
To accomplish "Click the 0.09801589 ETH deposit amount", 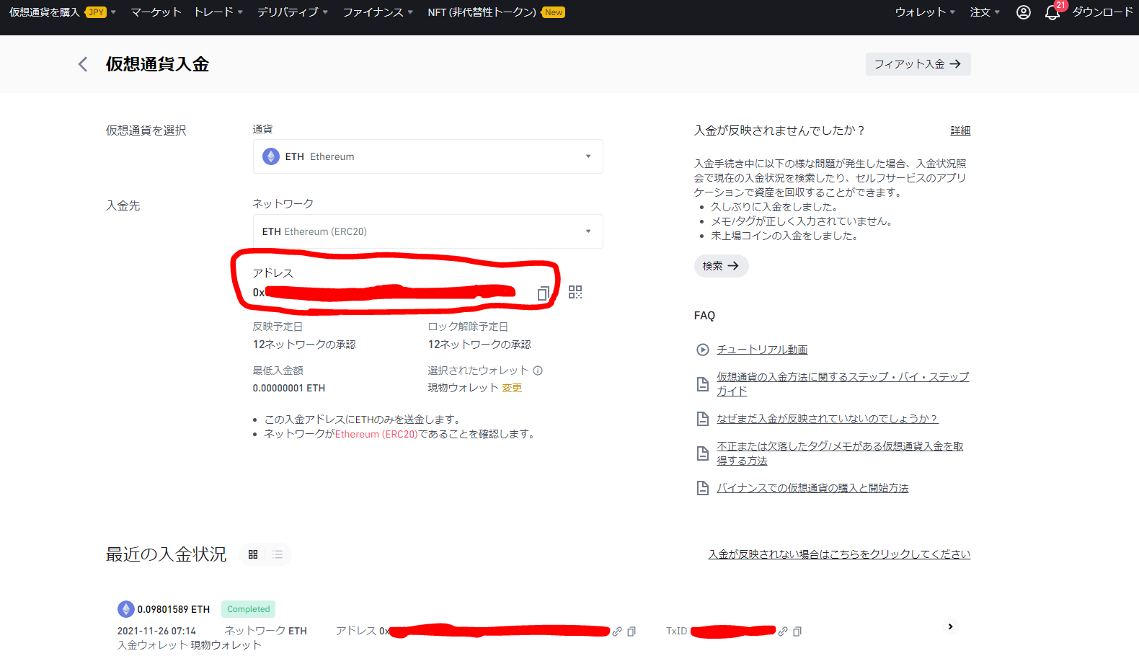I will pos(174,609).
